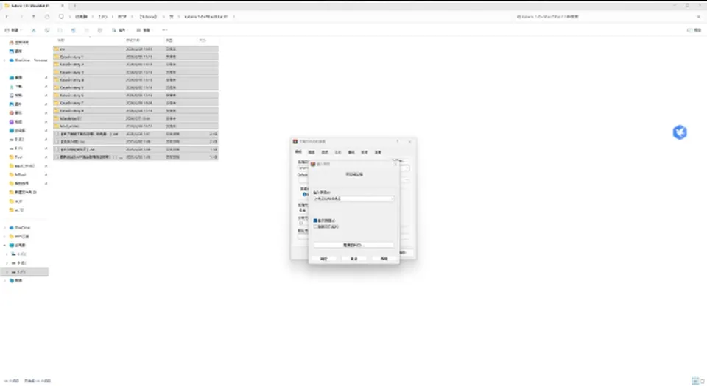Click the blue Rename icon in Explorer toolbar

click(73, 30)
